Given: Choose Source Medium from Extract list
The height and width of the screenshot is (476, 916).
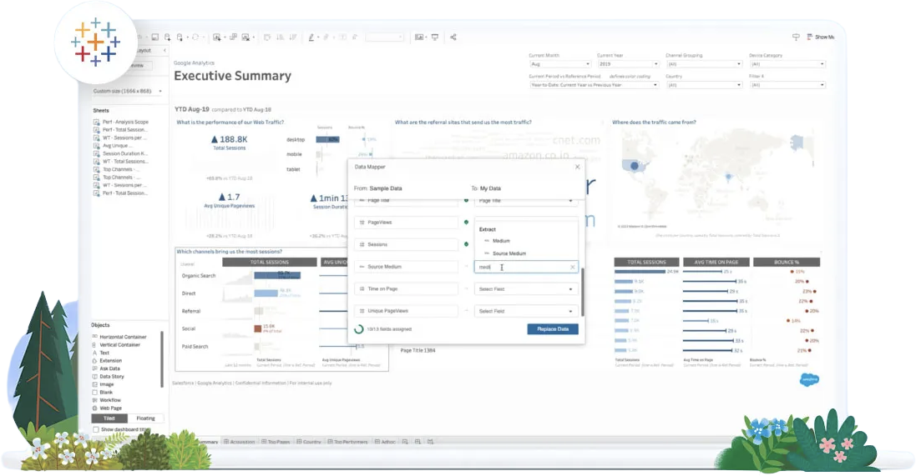Looking at the screenshot, I should click(x=509, y=253).
